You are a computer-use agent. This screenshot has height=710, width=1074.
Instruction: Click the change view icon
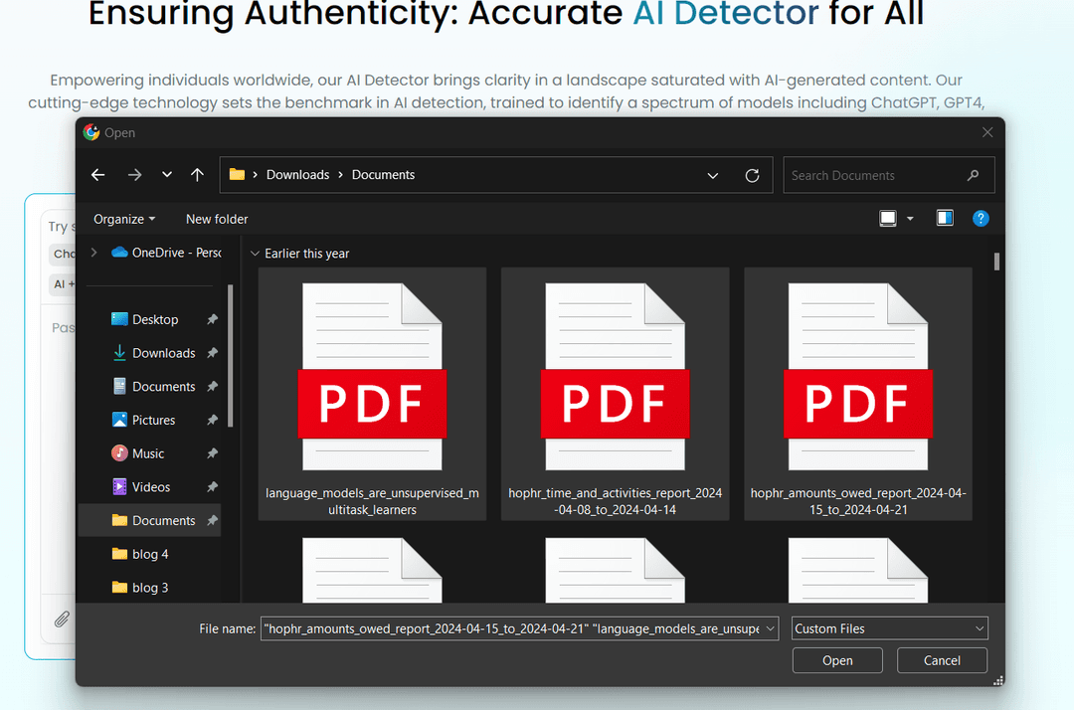click(888, 219)
